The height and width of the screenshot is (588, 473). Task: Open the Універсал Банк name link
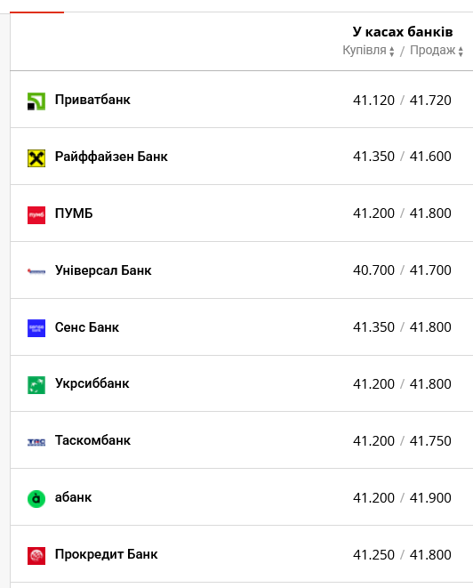click(103, 270)
